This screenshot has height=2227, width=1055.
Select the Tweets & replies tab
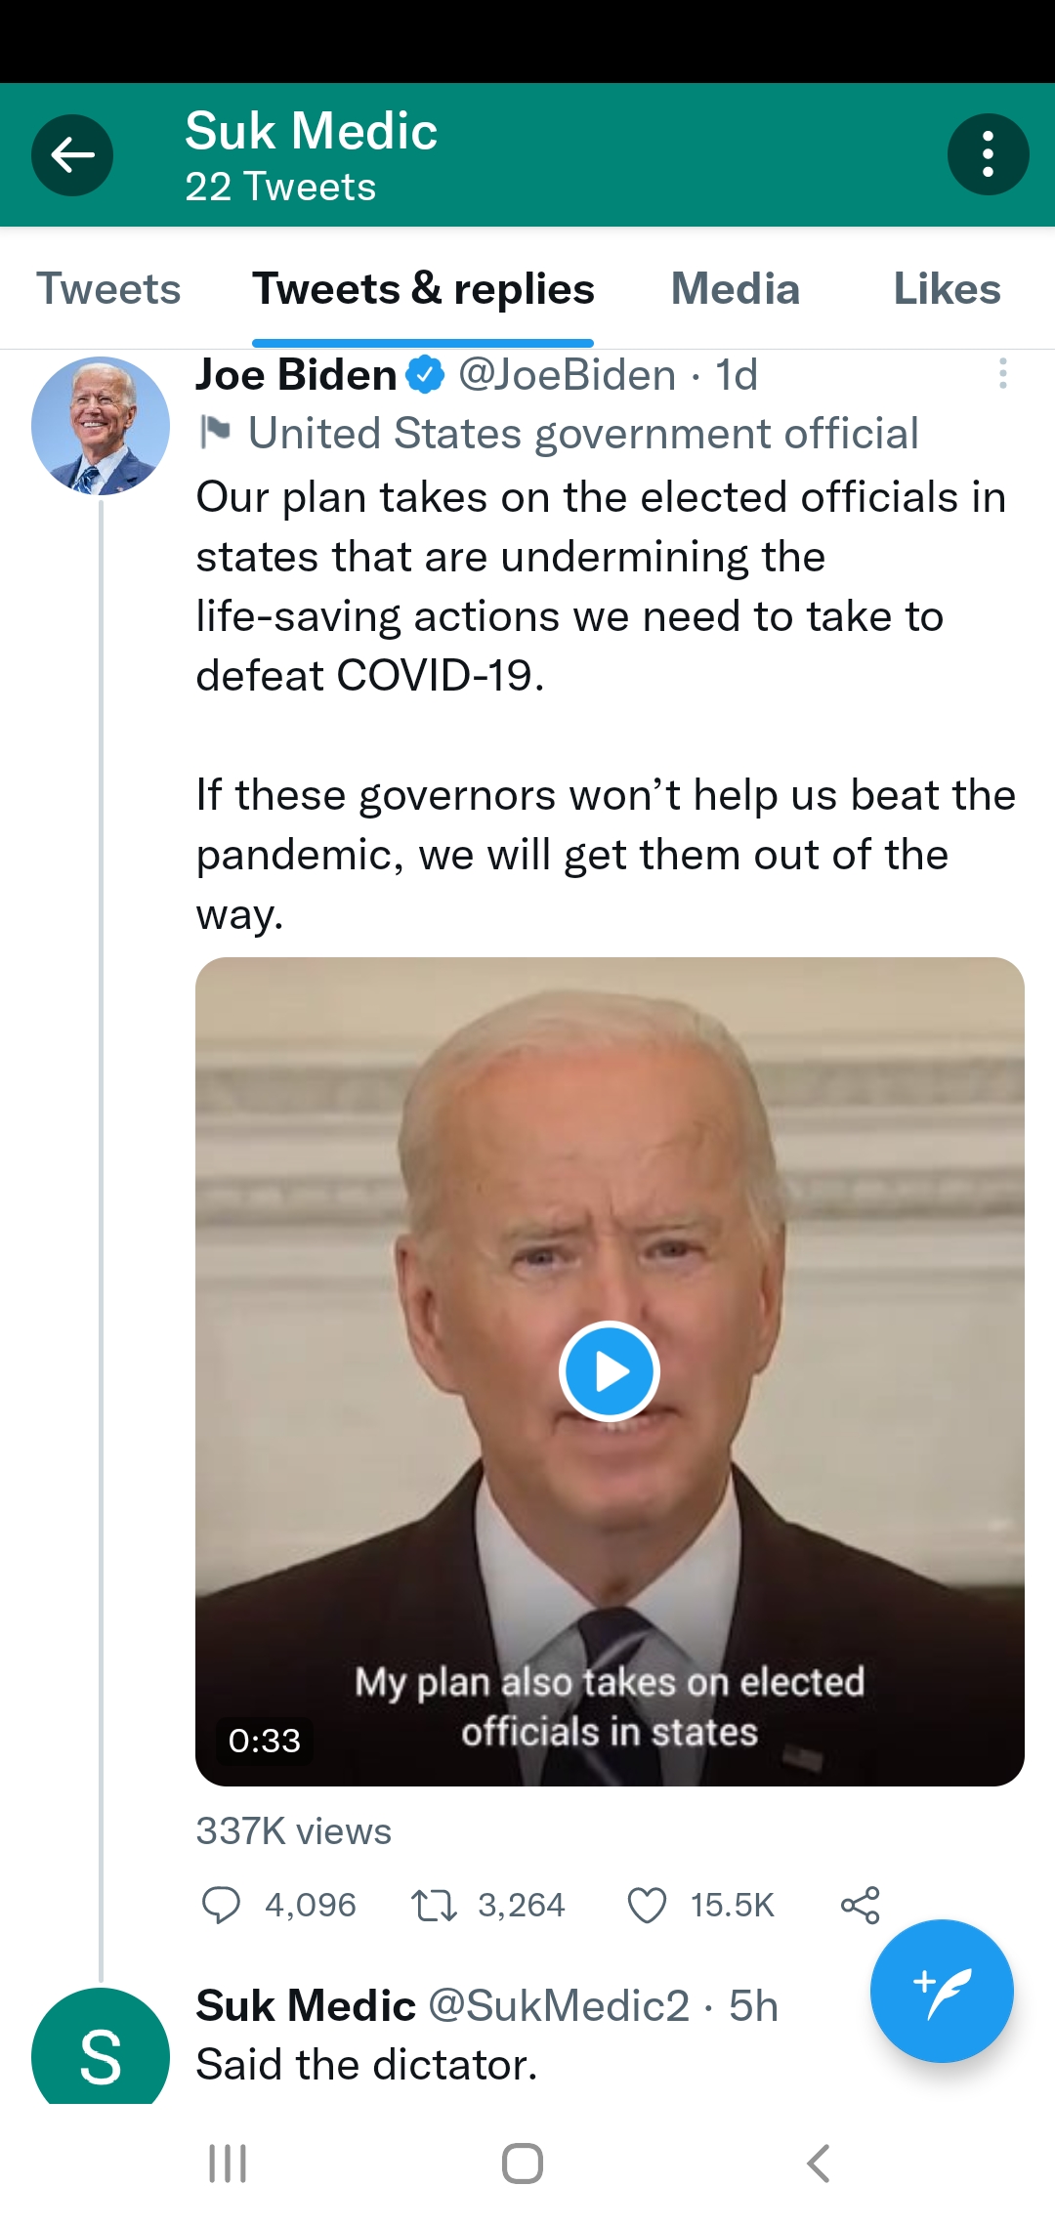pyautogui.click(x=423, y=289)
